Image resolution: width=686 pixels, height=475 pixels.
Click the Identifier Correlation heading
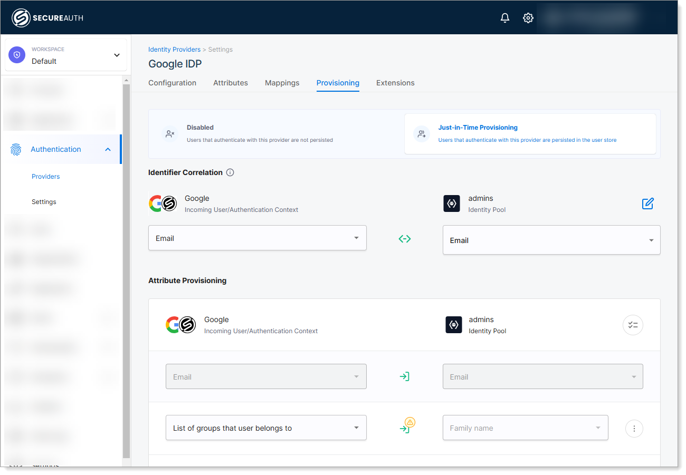[x=185, y=172]
